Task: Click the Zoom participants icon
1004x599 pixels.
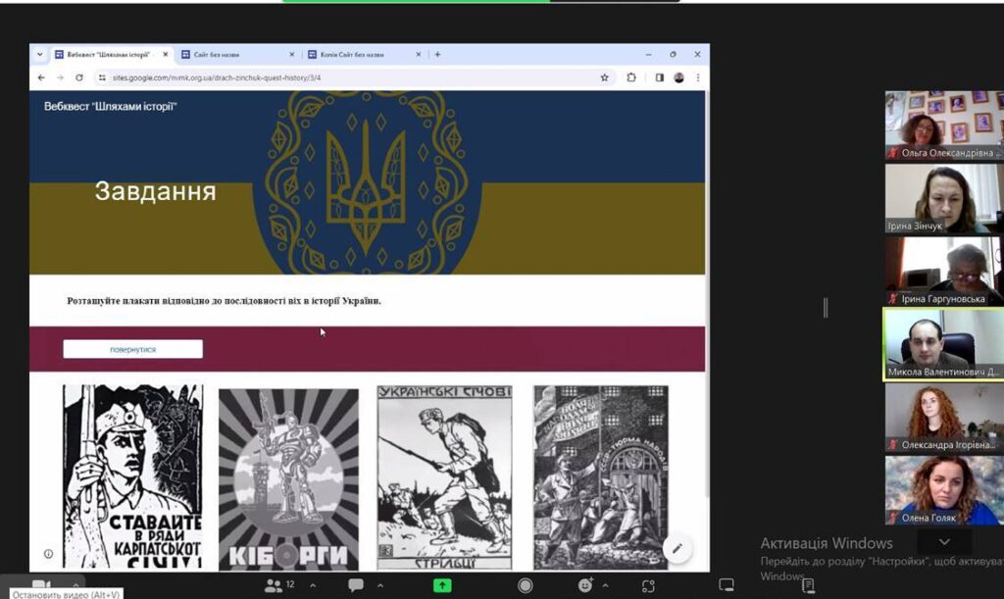Action: click(276, 585)
